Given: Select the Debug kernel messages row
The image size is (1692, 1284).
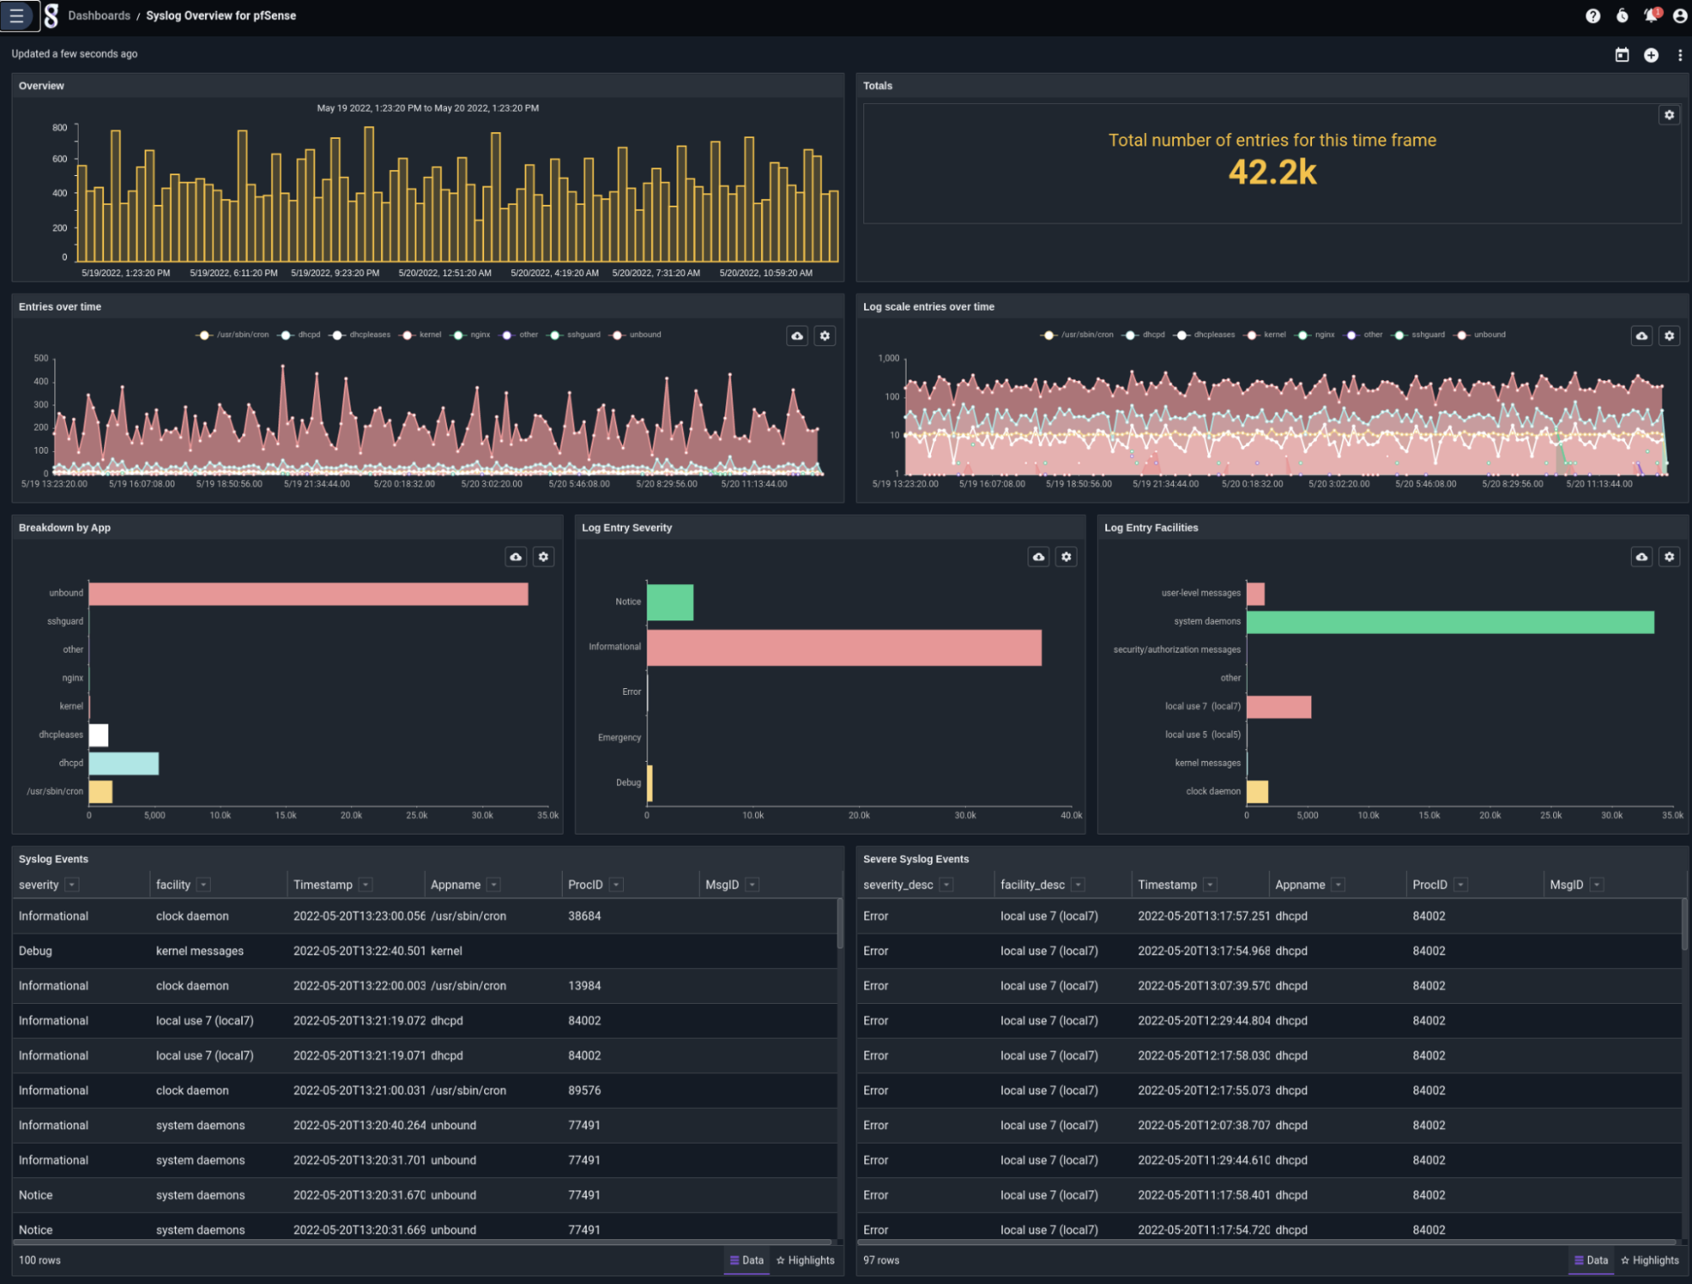Looking at the screenshot, I should click(x=425, y=951).
